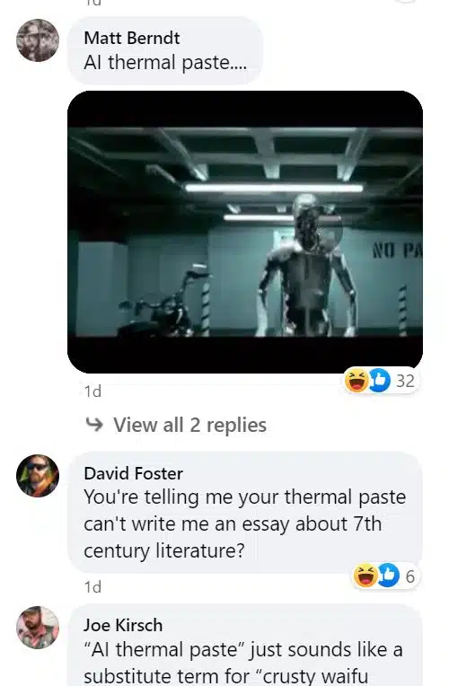The image size is (475, 686).
Task: Click Joe Kirsch's 'crusty waifu' comment bubble
Action: (245, 646)
